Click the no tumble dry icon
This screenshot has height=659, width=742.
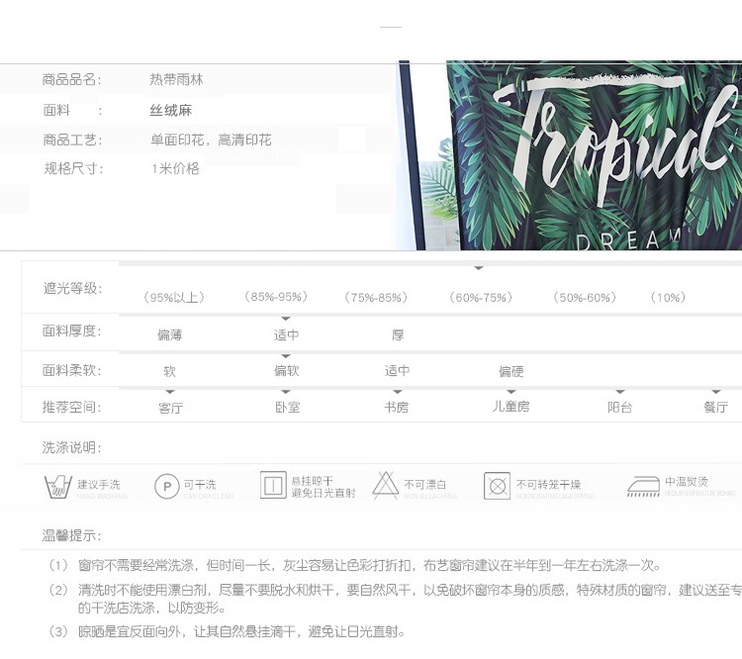[497, 486]
